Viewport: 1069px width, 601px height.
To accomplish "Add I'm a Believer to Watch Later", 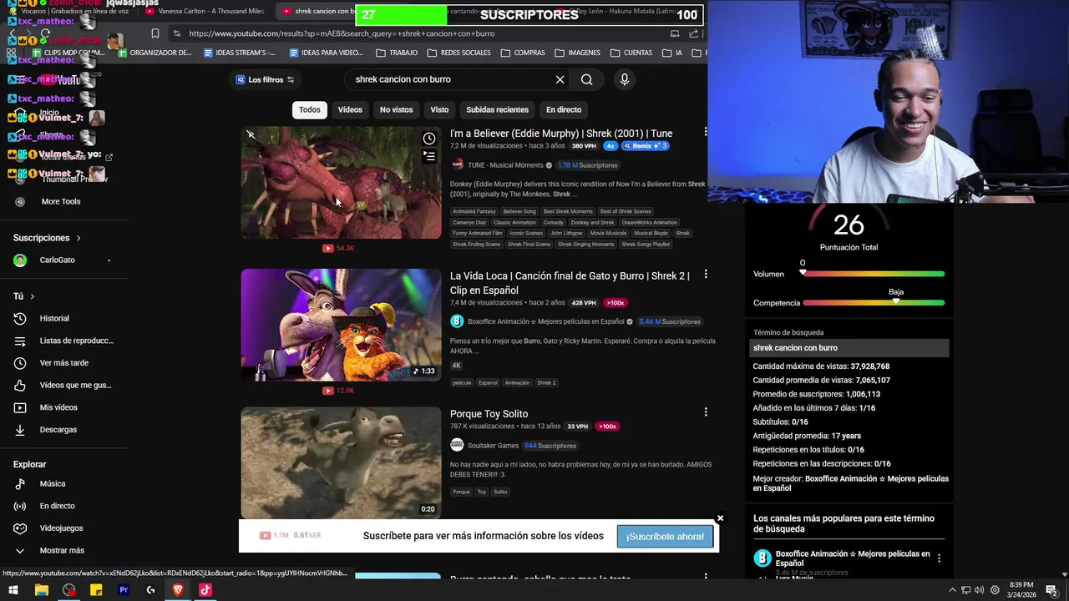I will 429,139.
